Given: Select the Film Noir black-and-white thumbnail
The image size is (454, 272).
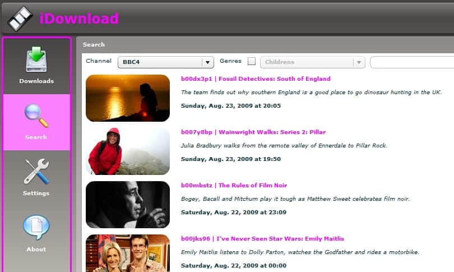Looking at the screenshot, I should point(128,205).
